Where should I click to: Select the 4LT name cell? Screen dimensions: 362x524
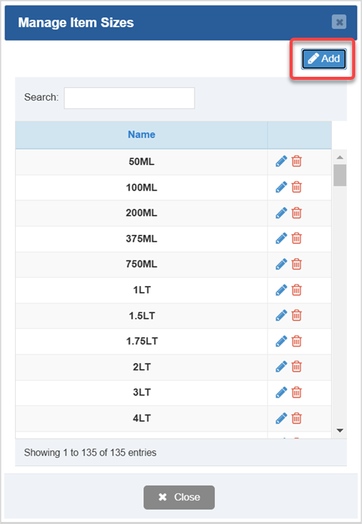(141, 418)
